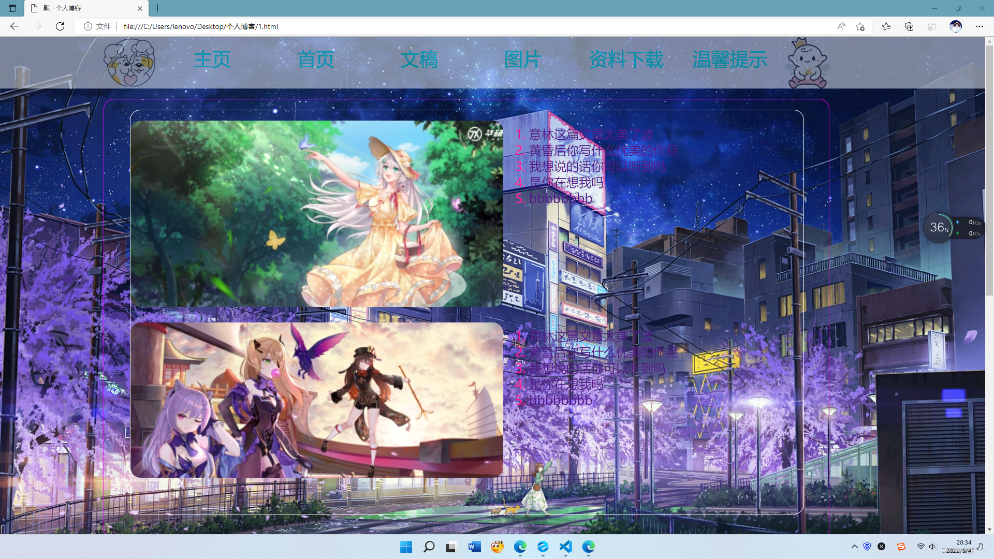This screenshot has width=994, height=559.
Task: Click the vertical page scrollbar
Action: [989, 170]
